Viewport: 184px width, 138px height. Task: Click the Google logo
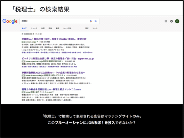[10, 21]
